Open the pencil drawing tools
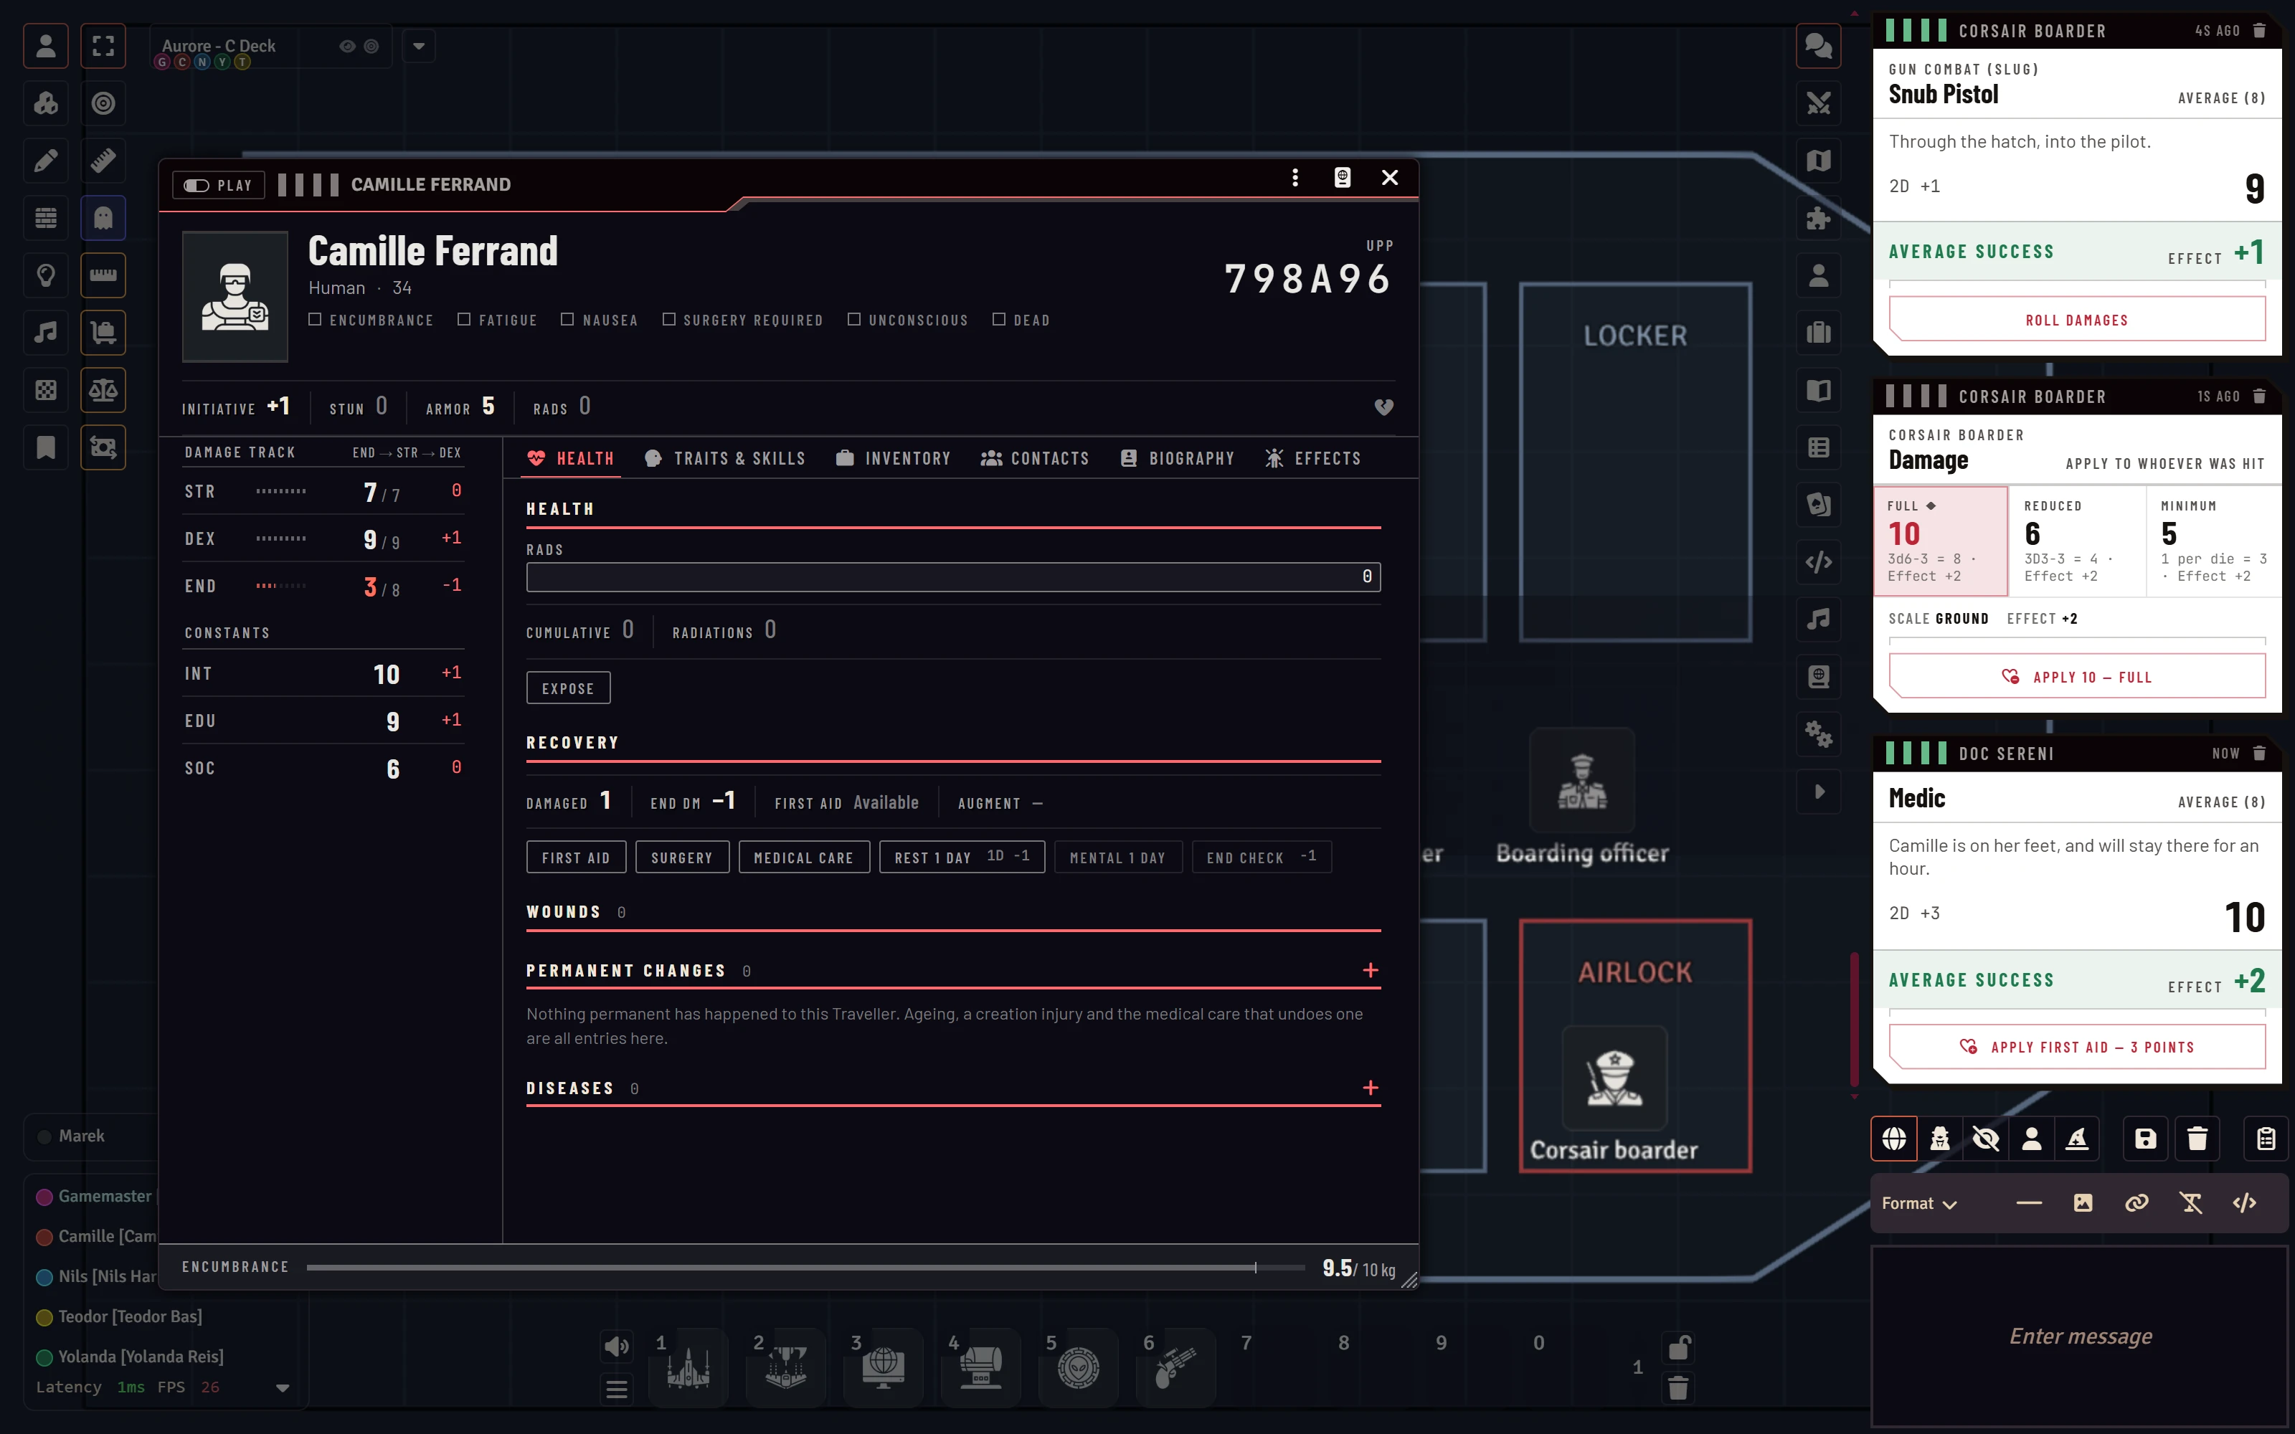The height and width of the screenshot is (1434, 2295). tap(45, 161)
